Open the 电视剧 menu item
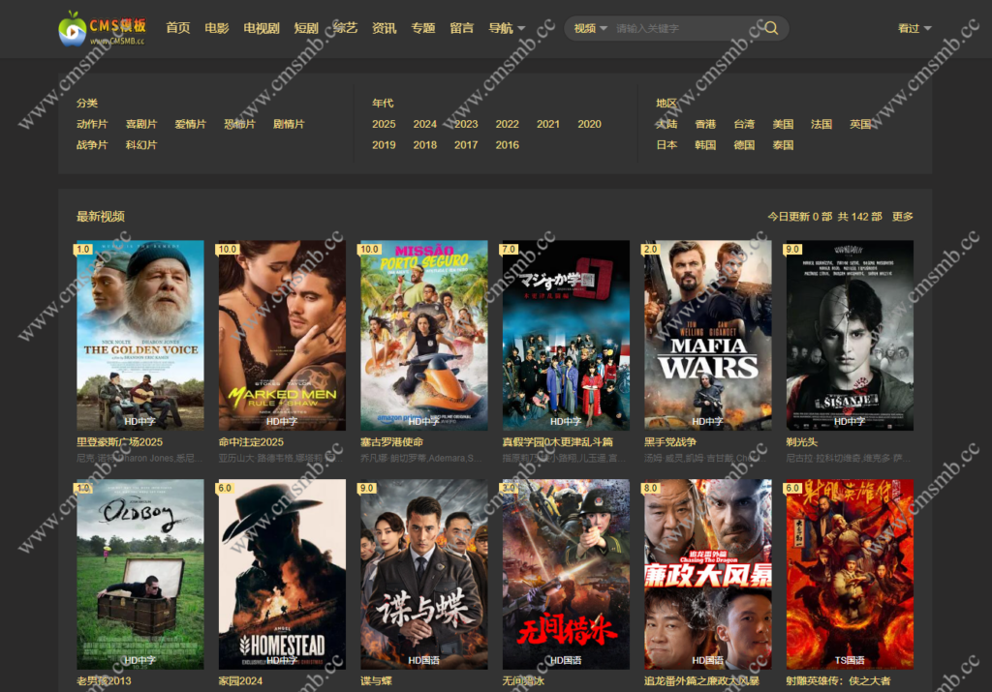 [x=262, y=28]
